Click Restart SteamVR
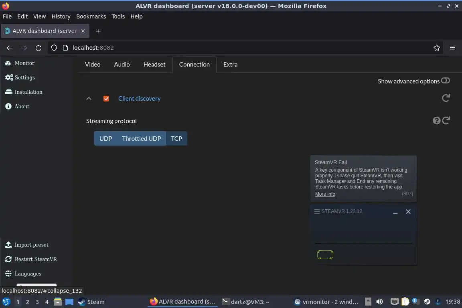The height and width of the screenshot is (308, 462). tap(31, 259)
